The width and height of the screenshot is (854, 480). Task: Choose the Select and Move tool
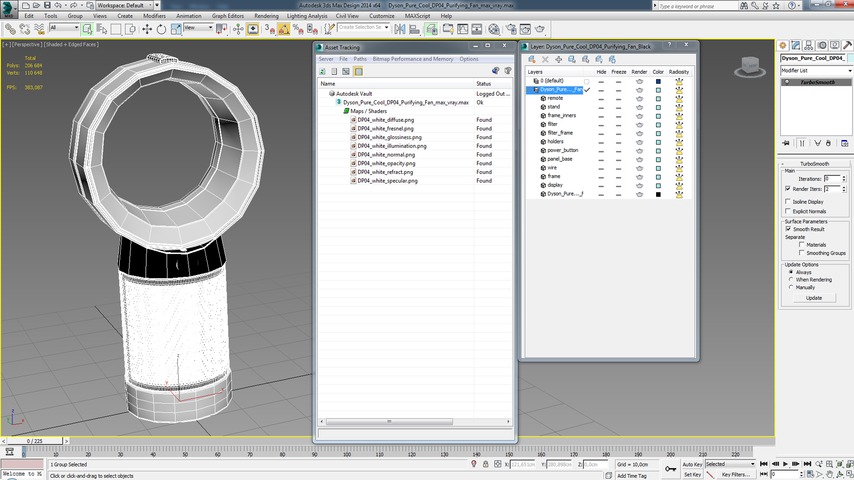[147, 29]
